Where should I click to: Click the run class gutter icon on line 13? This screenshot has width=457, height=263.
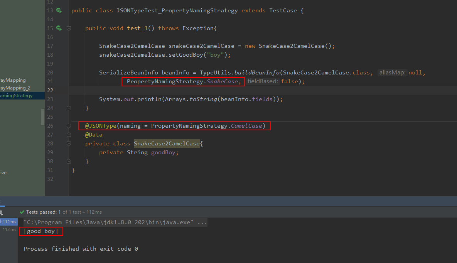click(59, 10)
